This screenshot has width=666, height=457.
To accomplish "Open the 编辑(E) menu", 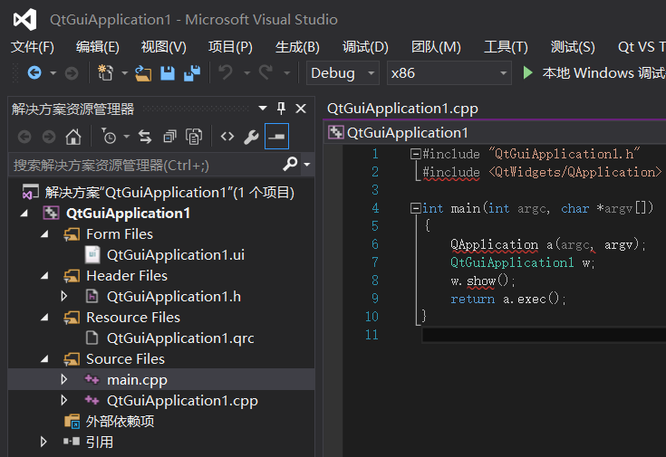I will coord(98,47).
